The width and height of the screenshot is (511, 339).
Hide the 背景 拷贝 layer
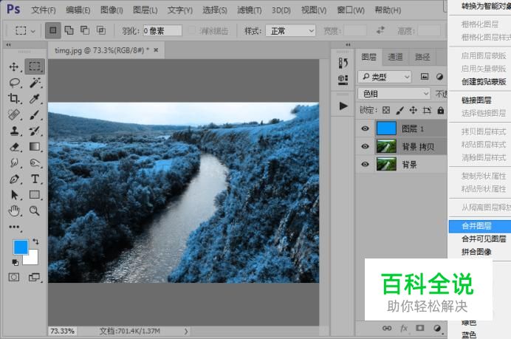365,146
